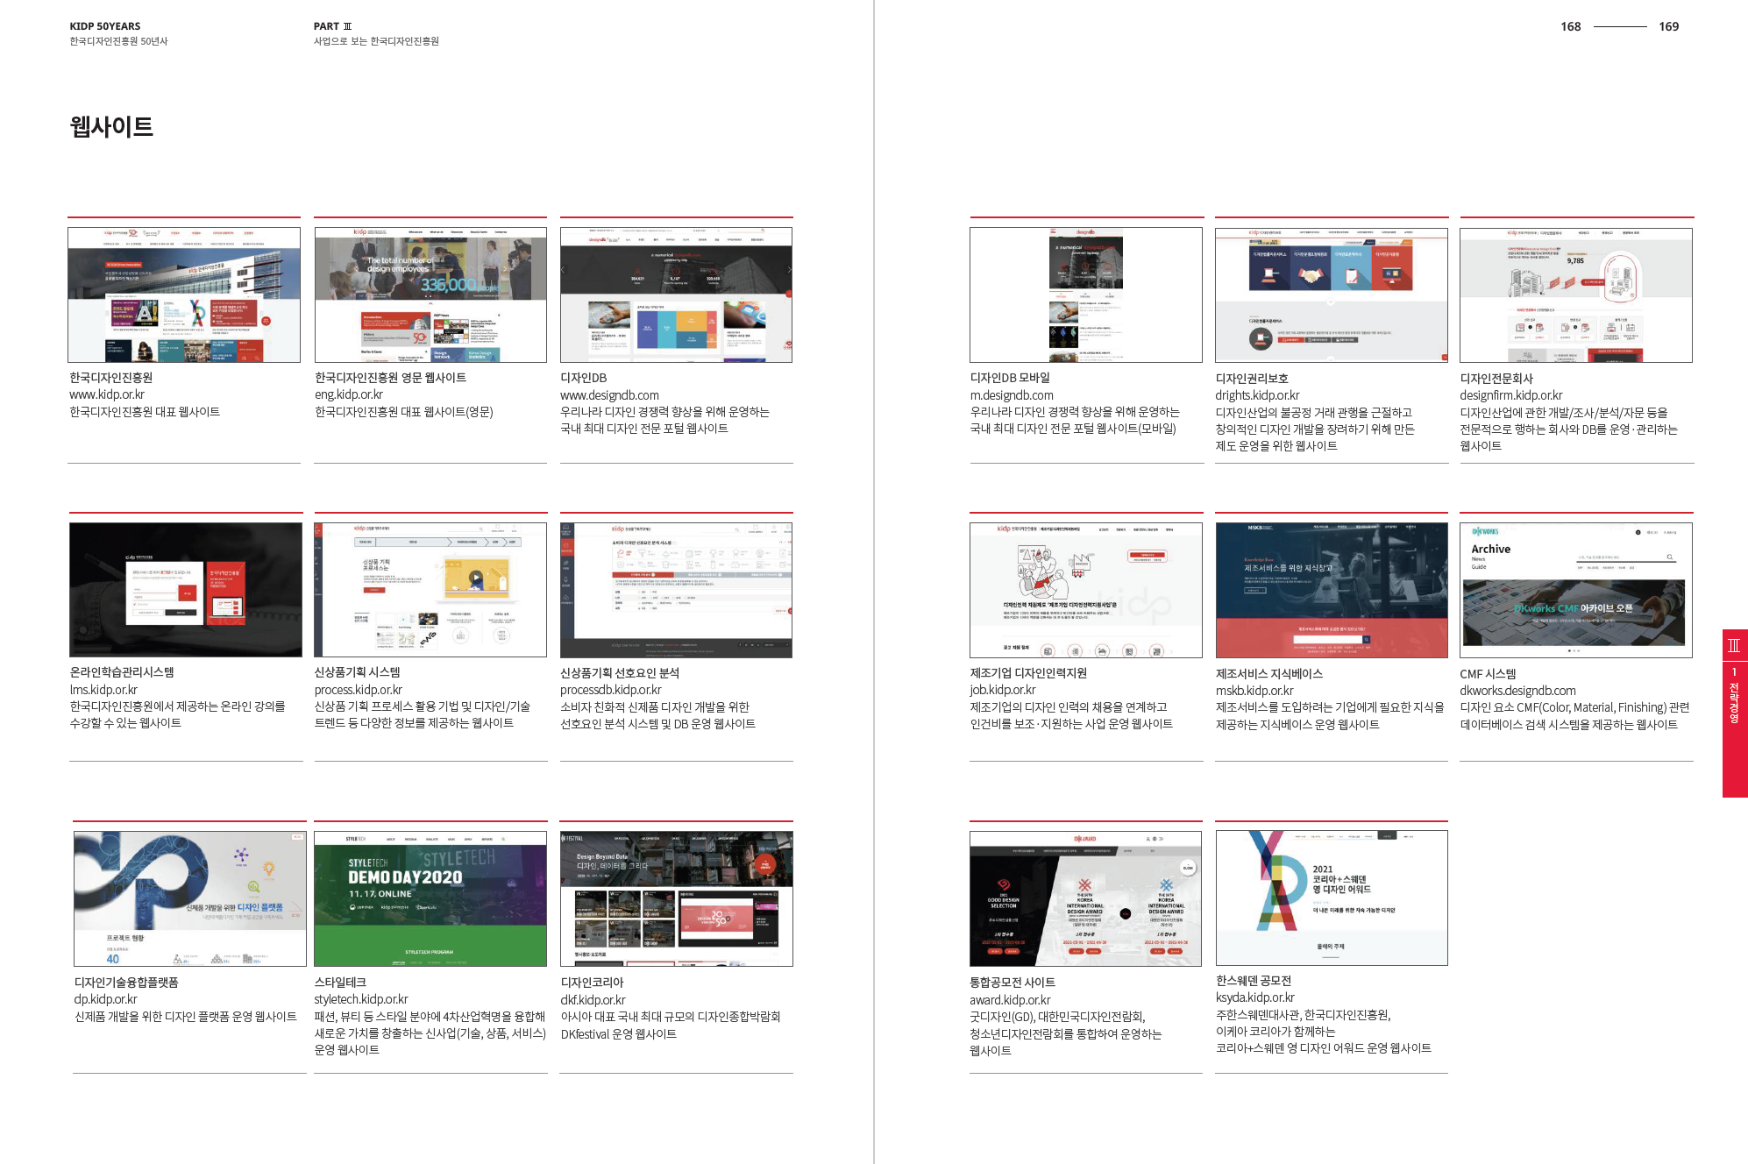Screen dimensions: 1748x1164
Task: Click the processdb.kidp.or.kr URL text
Action: coord(610,690)
